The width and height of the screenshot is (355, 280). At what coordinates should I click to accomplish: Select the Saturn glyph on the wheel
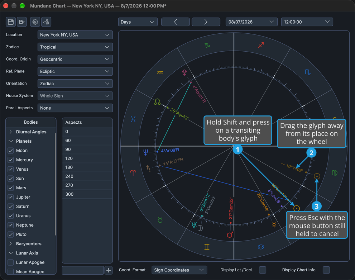click(149, 168)
